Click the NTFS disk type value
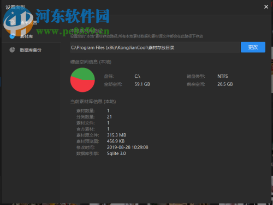This screenshot has height=205, width=273. point(222,76)
